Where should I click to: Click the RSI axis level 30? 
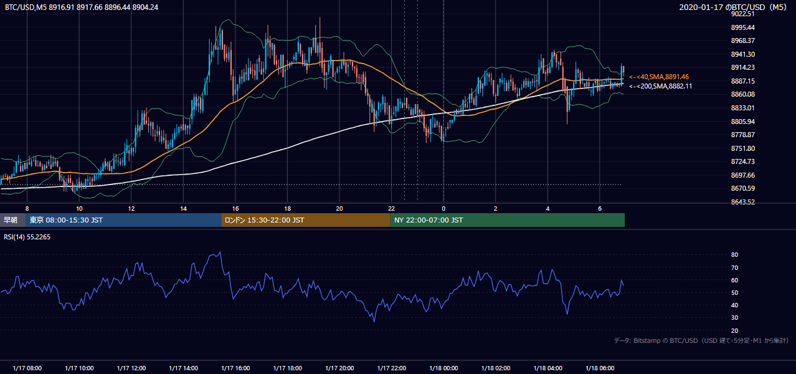tap(735, 318)
